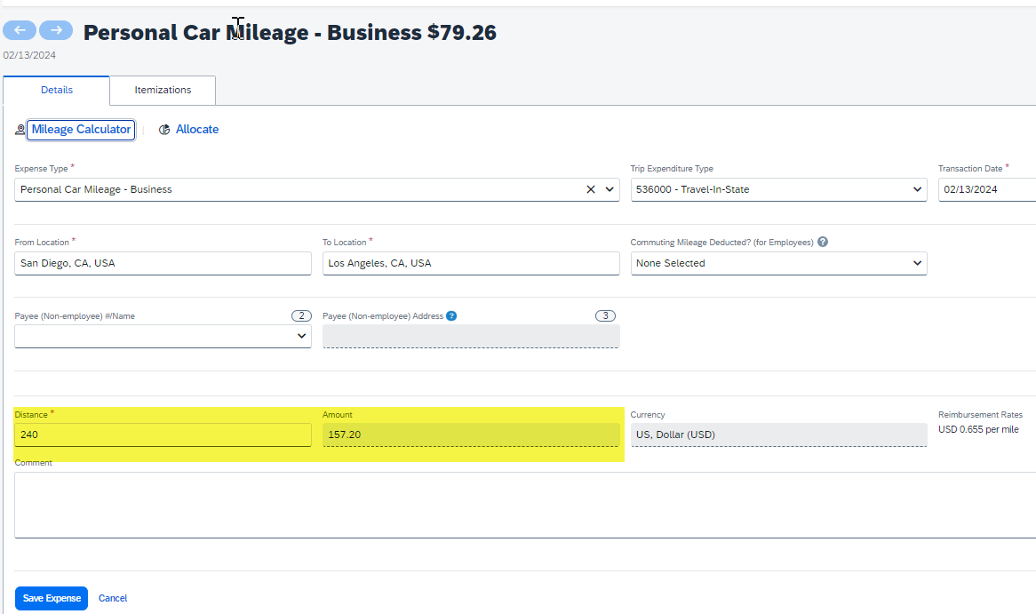Viewport: 1036px width, 614px height.
Task: Click the Allocate link
Action: 197,130
